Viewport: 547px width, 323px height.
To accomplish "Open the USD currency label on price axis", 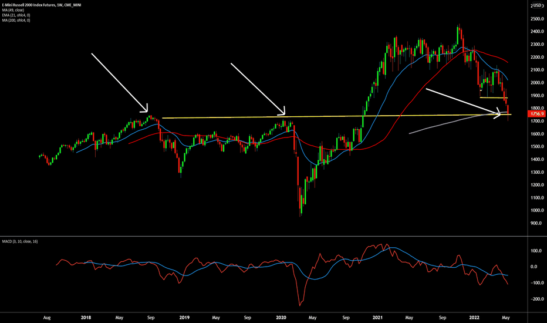I will (536, 6).
